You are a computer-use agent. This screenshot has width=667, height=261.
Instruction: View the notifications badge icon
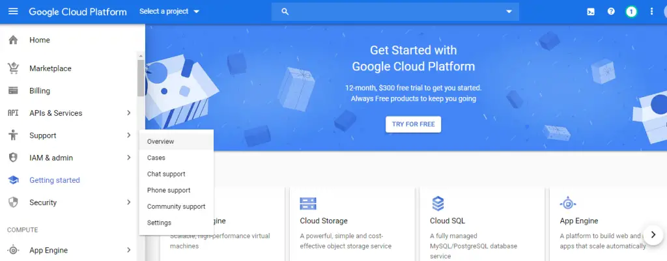coord(631,12)
